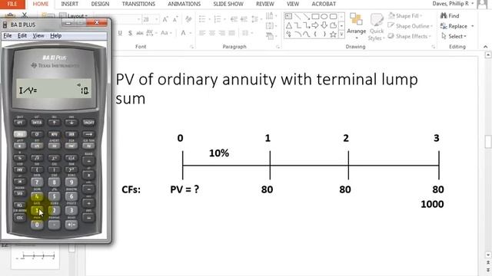The image size is (492, 276).
Task: Expand the shapes gallery more arrow
Action: click(x=341, y=34)
